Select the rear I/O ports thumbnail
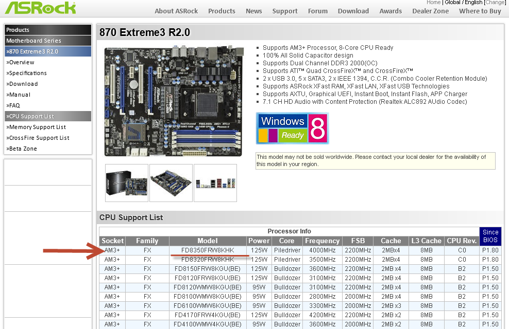This screenshot has width=509, height=329. click(x=215, y=183)
